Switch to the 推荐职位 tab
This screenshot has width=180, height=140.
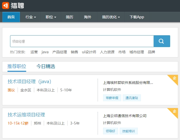point(17,66)
